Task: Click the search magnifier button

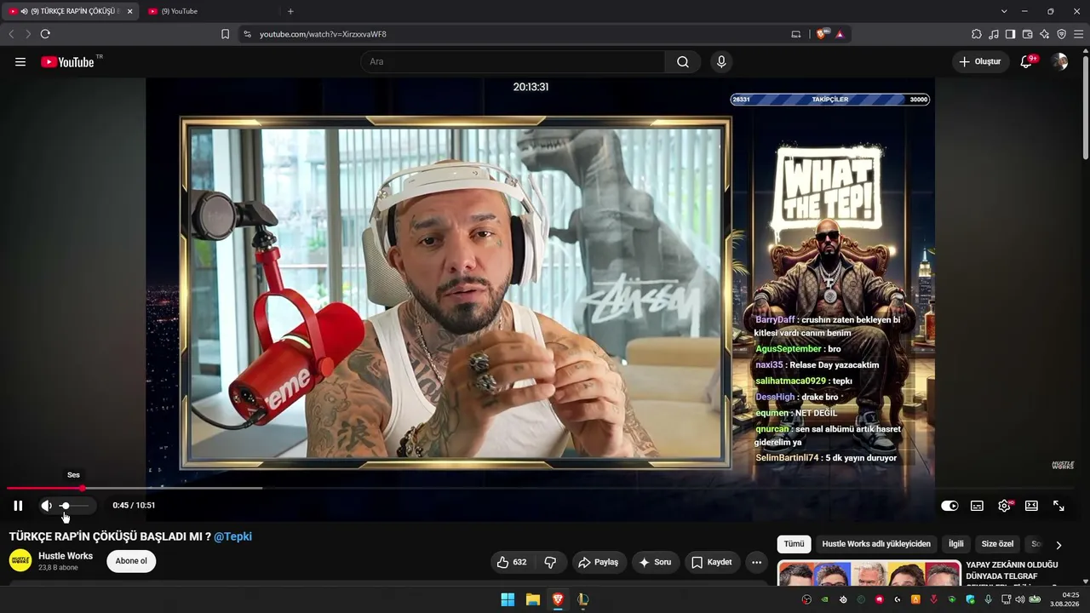Action: [x=683, y=62]
